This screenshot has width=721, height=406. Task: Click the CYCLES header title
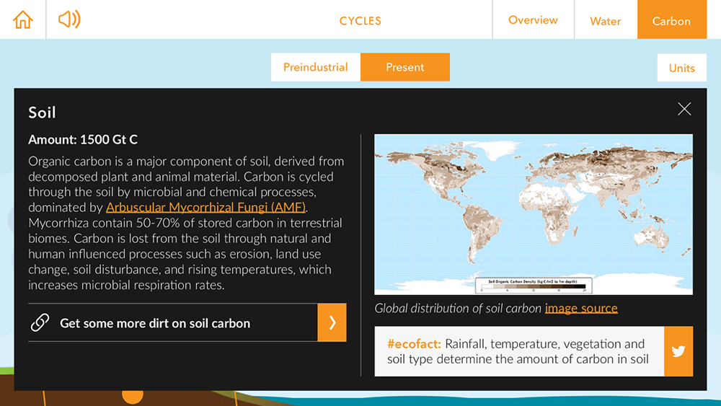point(360,20)
